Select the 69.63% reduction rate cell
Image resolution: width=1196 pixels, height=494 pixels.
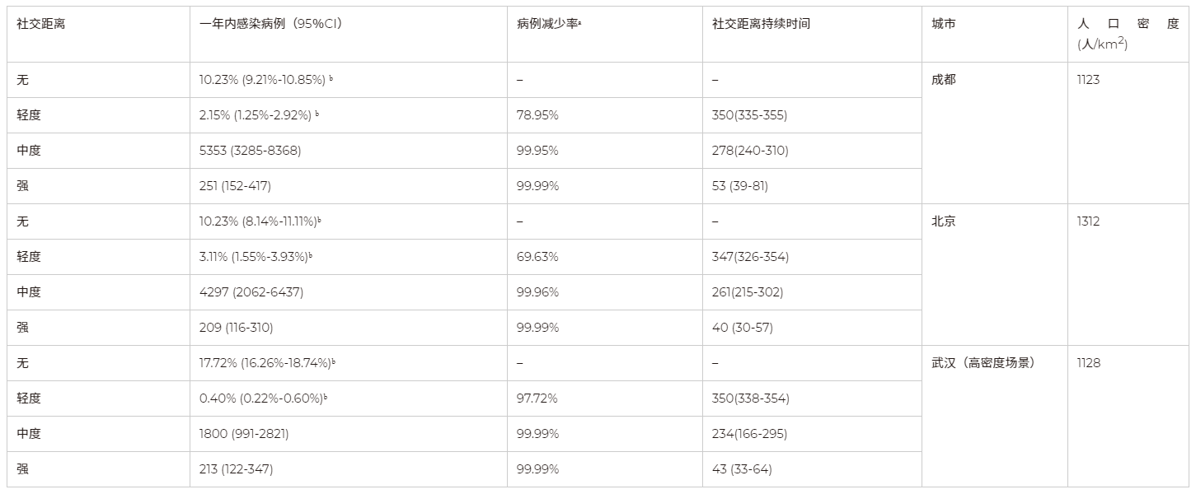(x=537, y=257)
